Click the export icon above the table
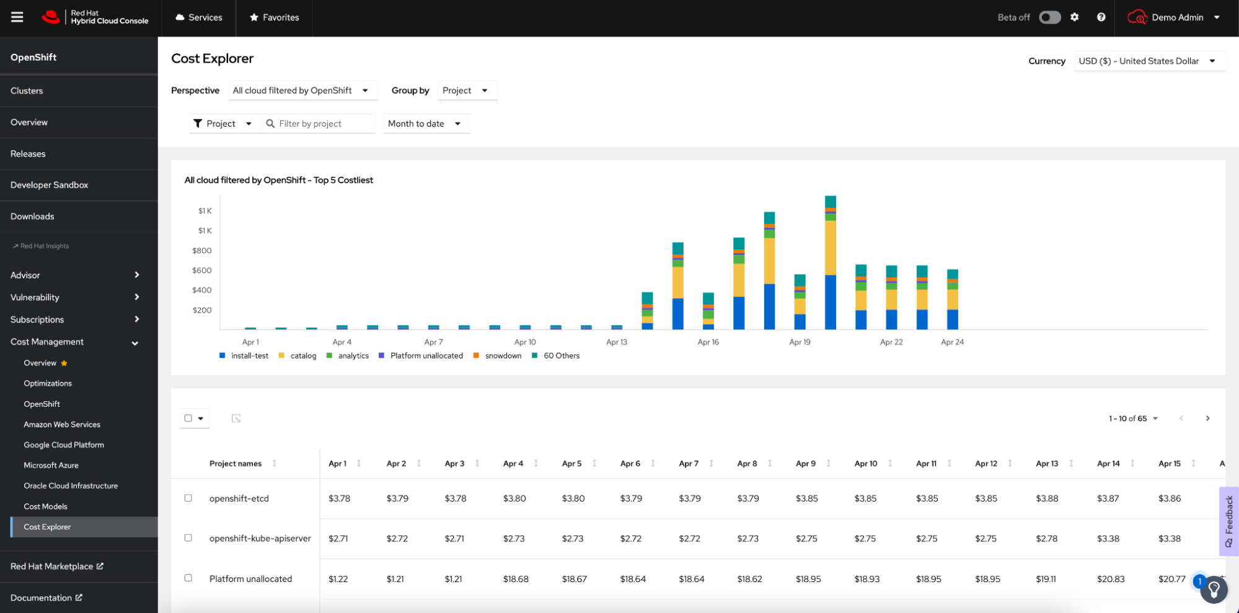The height and width of the screenshot is (613, 1239). pos(236,419)
